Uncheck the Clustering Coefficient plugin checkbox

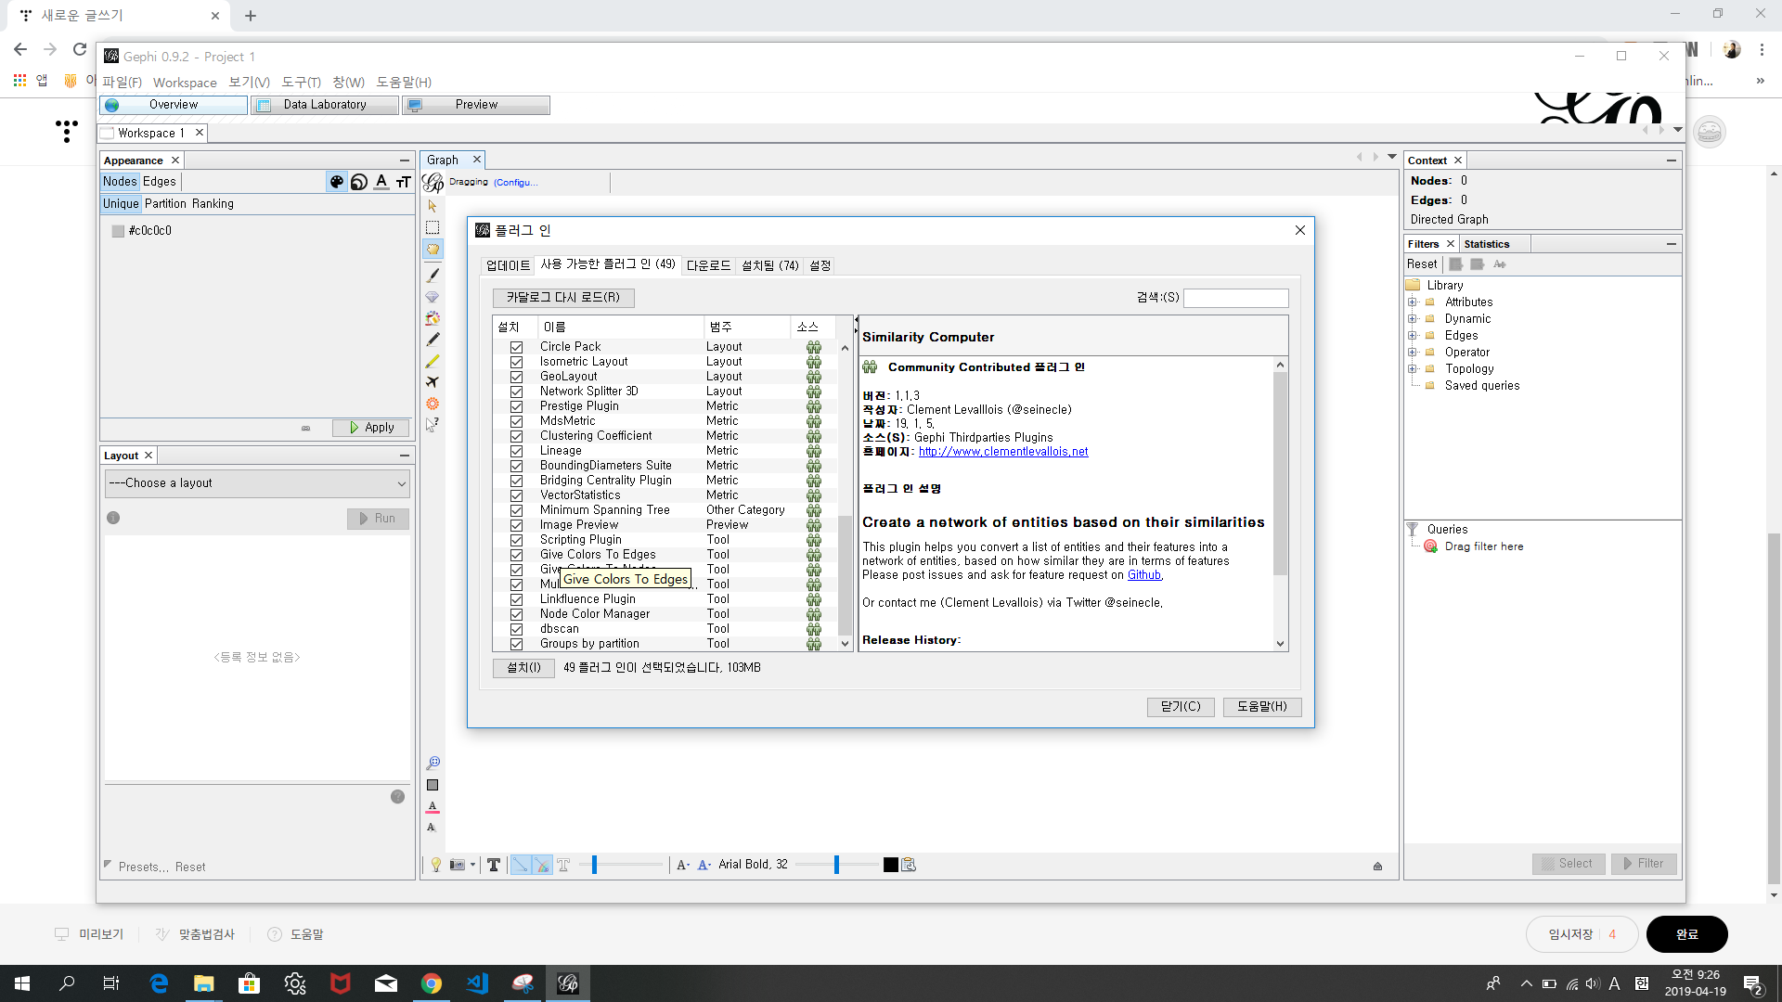coord(516,436)
